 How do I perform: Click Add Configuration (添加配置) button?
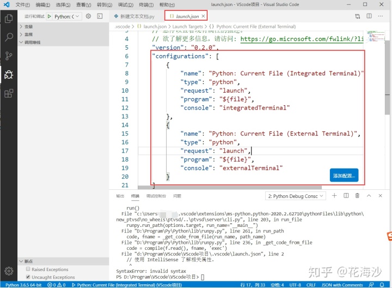(344, 175)
